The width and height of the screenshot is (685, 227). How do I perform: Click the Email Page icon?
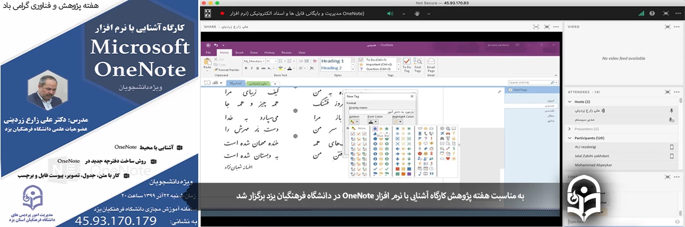[x=431, y=65]
